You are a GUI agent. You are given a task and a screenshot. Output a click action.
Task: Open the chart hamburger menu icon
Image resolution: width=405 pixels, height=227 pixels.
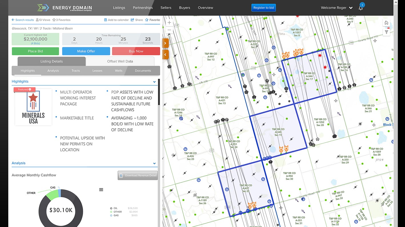tap(101, 190)
